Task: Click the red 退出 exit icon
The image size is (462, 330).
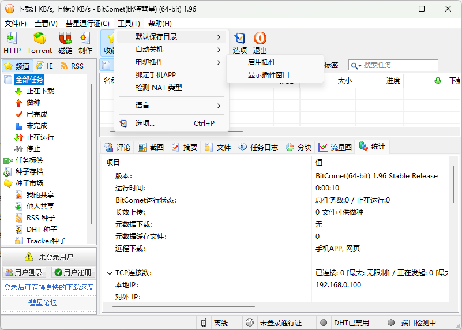Action: coord(260,39)
